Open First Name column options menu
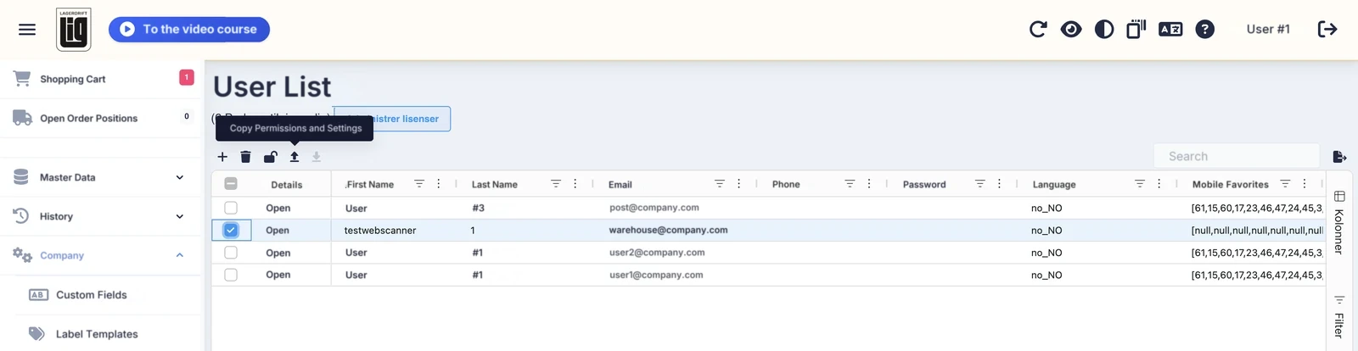Image resolution: width=1358 pixels, height=351 pixels. pos(439,184)
